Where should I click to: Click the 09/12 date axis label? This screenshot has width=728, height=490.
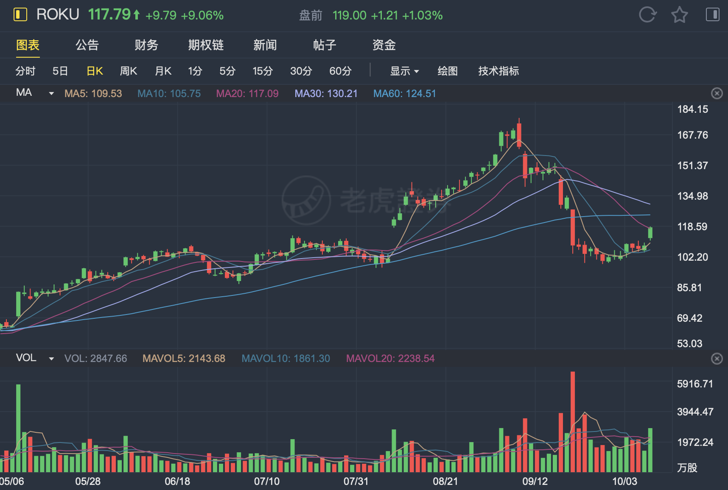click(535, 482)
